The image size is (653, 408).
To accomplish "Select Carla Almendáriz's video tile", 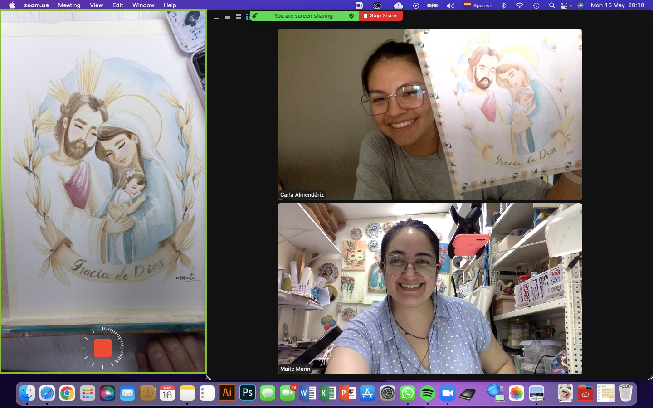I will coord(429,115).
